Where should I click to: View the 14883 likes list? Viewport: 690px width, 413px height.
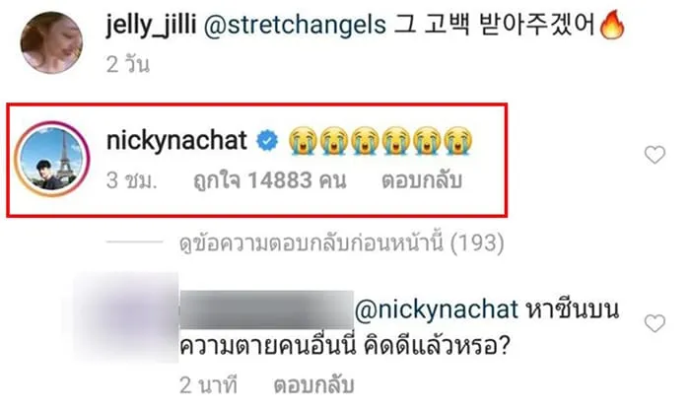(270, 180)
